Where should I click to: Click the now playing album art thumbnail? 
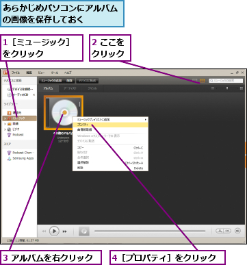point(83,231)
